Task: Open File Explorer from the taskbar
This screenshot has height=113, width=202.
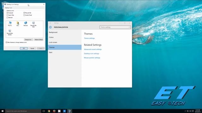Action: click(59, 111)
